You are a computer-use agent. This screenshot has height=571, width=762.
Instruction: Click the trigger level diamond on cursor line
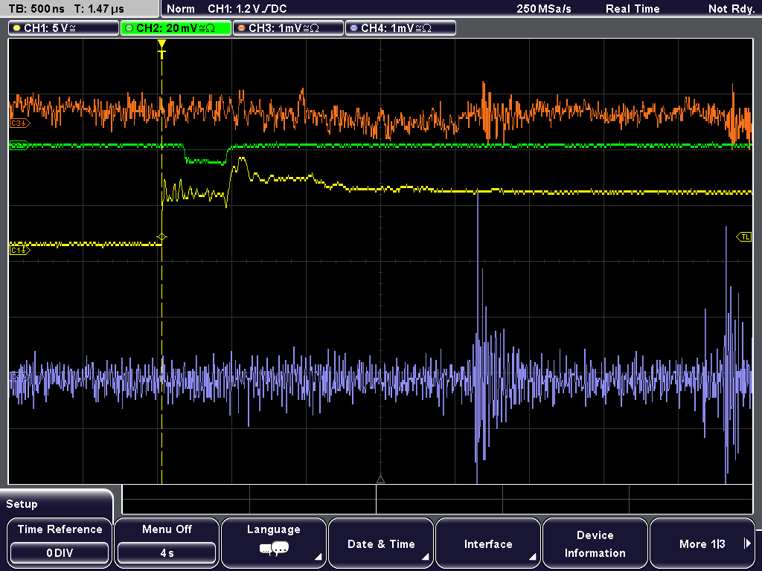tap(161, 237)
